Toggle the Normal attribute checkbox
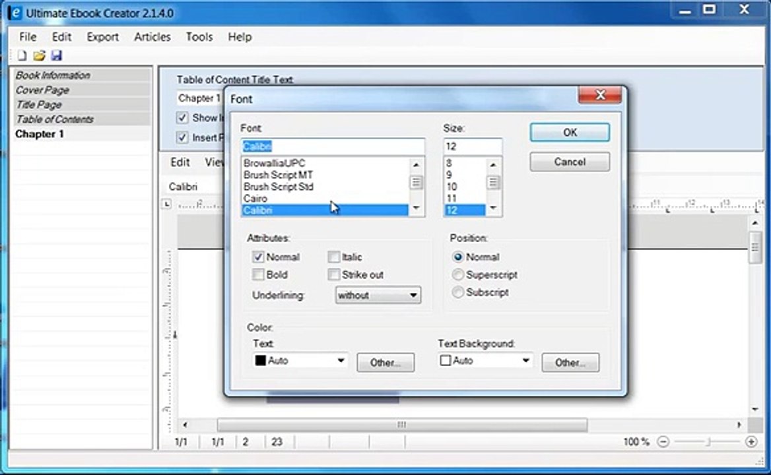 [x=258, y=257]
